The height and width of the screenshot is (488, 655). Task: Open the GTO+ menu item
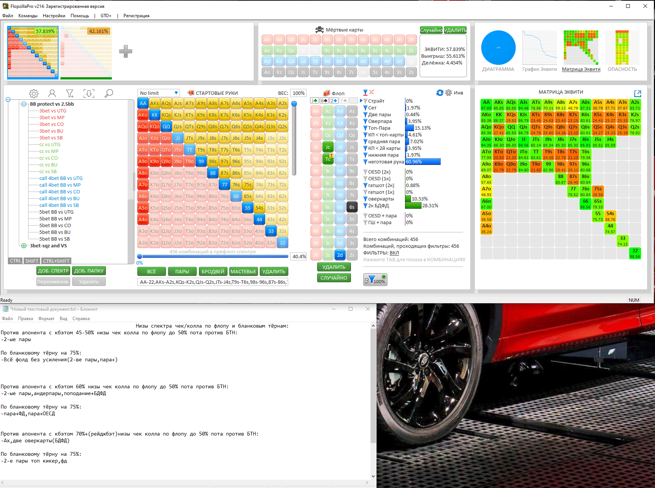(106, 16)
